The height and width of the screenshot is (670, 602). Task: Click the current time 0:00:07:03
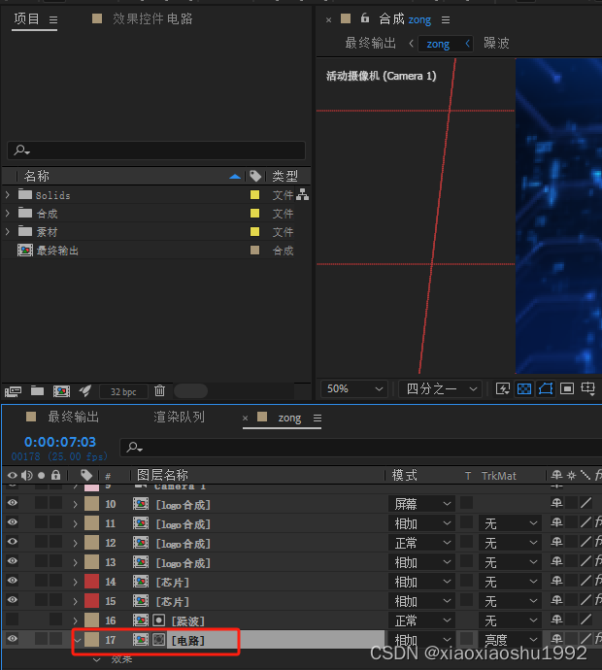(x=60, y=442)
